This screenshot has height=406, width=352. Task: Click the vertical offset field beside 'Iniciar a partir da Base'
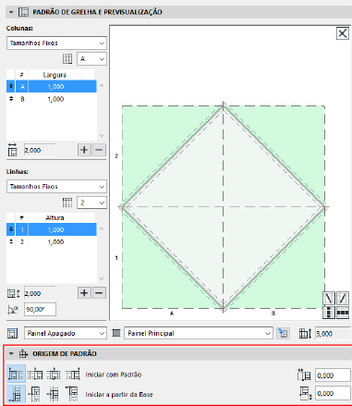[333, 393]
